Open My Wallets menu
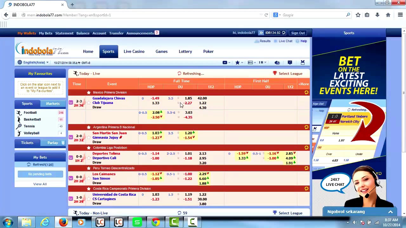This screenshot has height=228, width=406. pos(27,33)
